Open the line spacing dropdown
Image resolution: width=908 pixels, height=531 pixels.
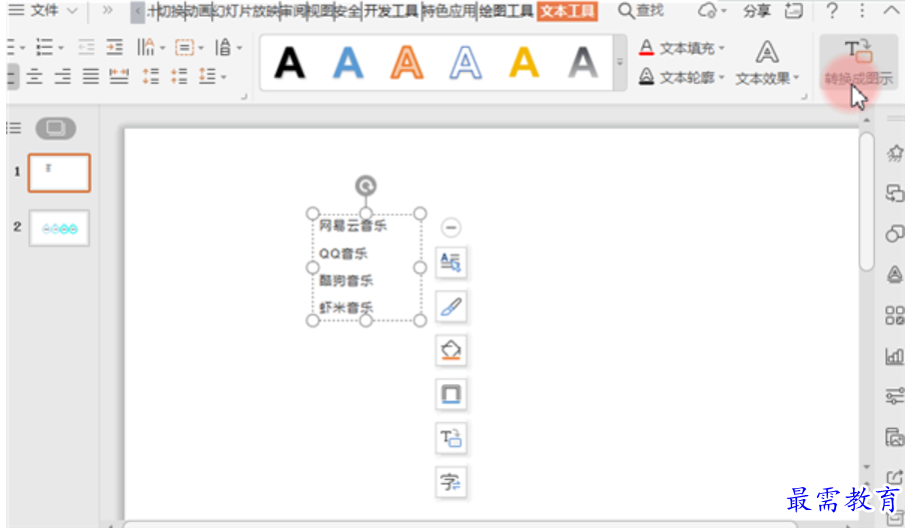click(213, 76)
